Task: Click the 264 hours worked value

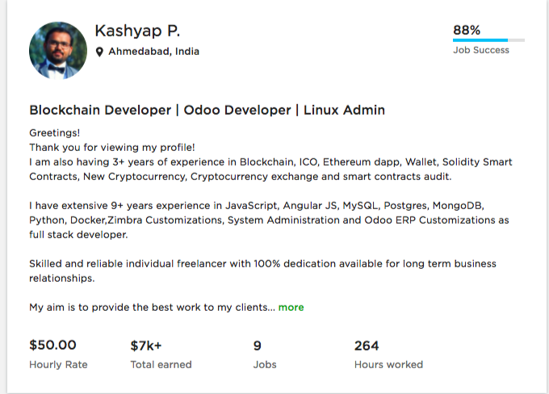Action: point(367,346)
